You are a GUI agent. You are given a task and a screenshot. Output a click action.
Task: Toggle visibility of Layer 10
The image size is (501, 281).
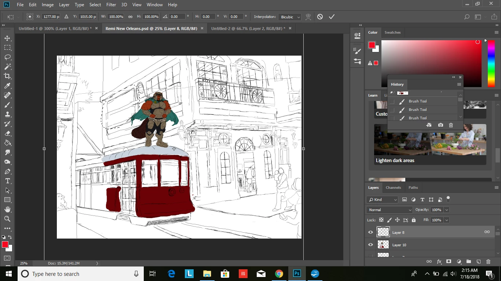coord(370,245)
